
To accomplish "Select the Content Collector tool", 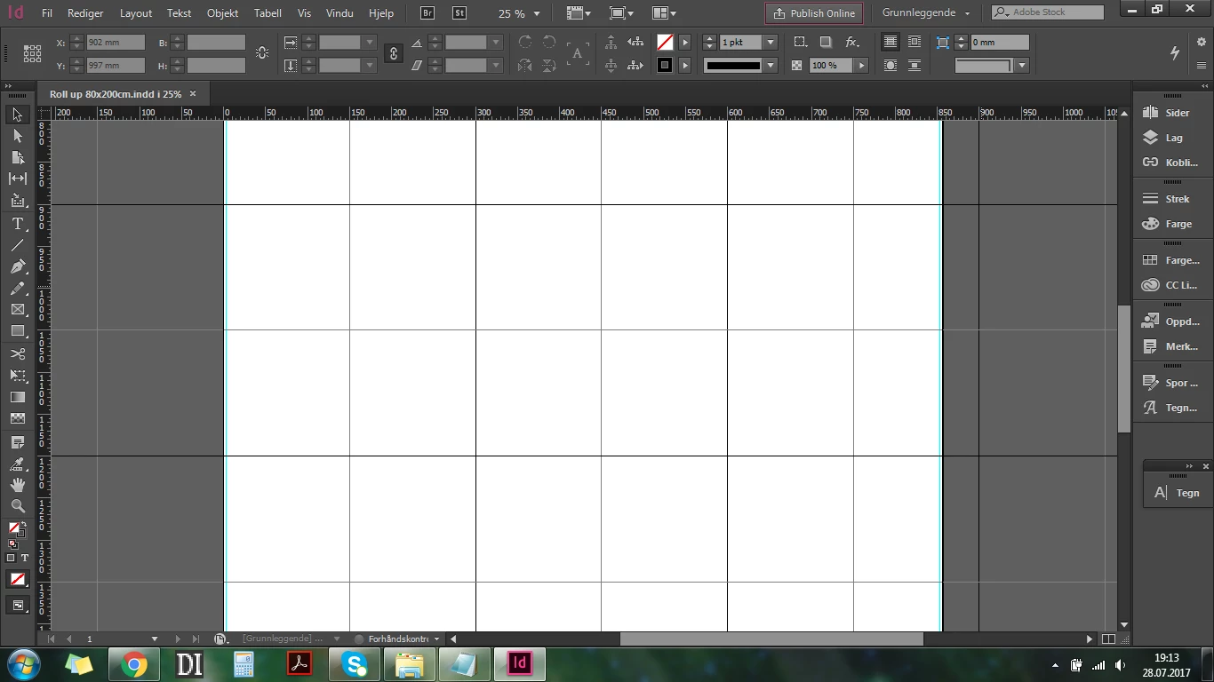I will pos(17,201).
